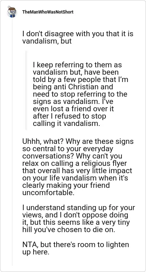Collapse the comment using the vertical thread line
The image size is (146, 272).
pos(12,142)
